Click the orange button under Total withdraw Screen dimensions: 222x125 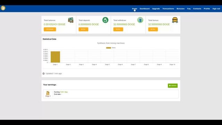pyautogui.click(x=118, y=29)
